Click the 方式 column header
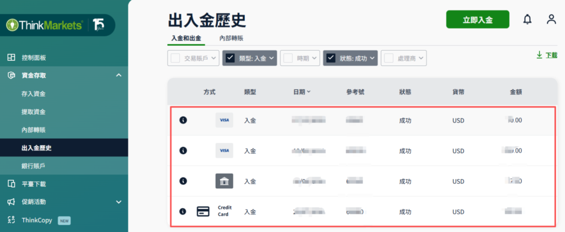This screenshot has height=232, width=565. coord(209,91)
